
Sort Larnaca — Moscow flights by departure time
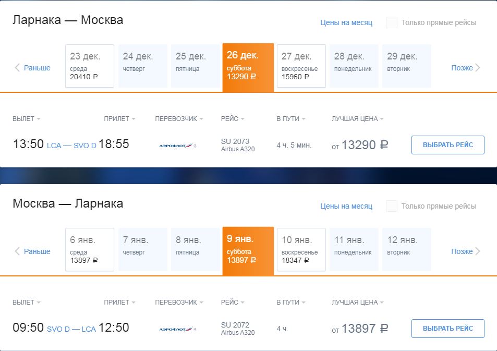[27, 119]
